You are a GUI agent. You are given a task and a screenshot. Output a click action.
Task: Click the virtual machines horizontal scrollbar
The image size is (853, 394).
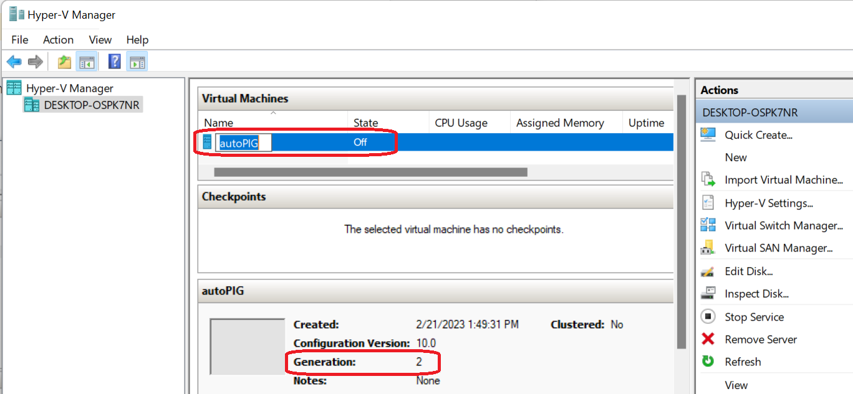click(x=370, y=172)
